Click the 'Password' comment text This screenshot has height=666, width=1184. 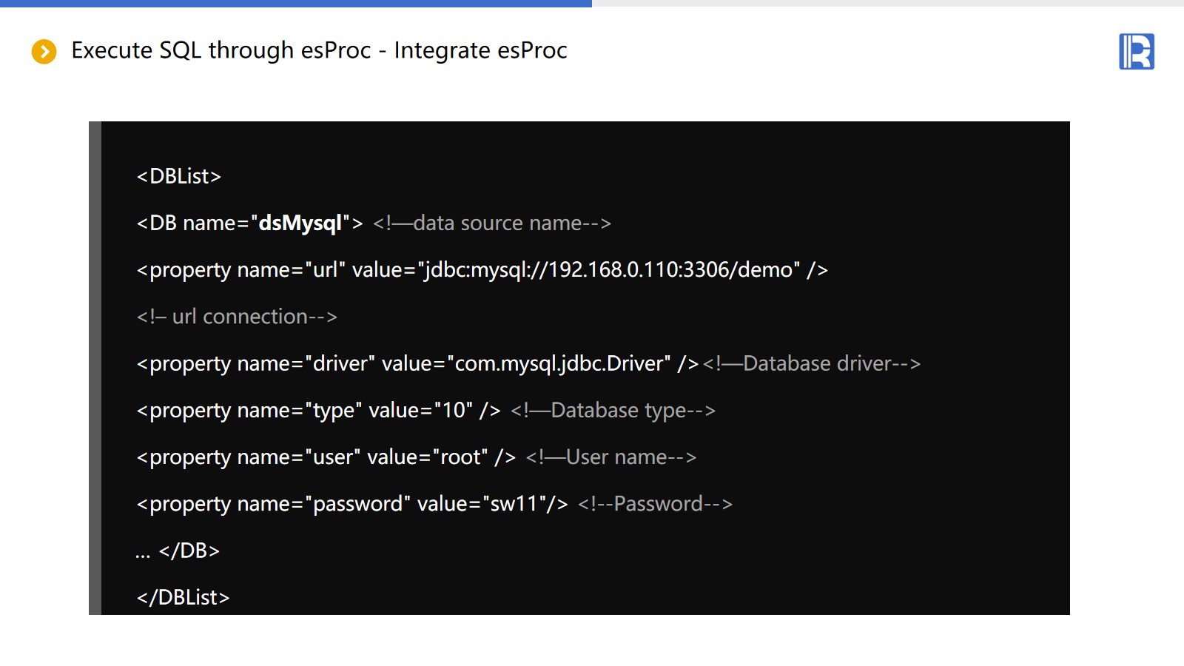(x=655, y=504)
